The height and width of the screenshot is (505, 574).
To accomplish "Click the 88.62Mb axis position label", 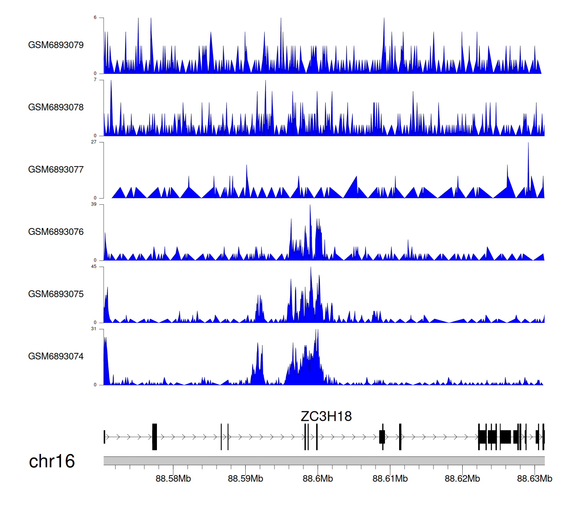I will click(x=462, y=479).
